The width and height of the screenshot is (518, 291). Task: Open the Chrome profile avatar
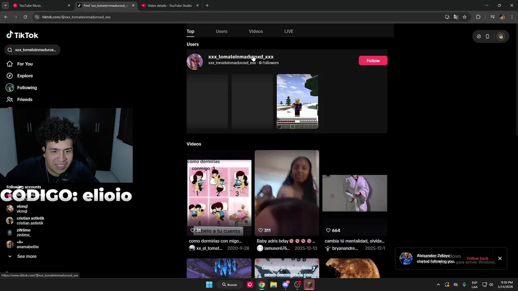[x=502, y=17]
